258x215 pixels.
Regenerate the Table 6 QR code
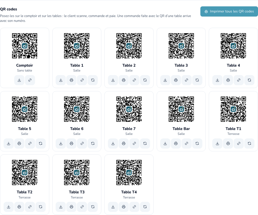93,144
